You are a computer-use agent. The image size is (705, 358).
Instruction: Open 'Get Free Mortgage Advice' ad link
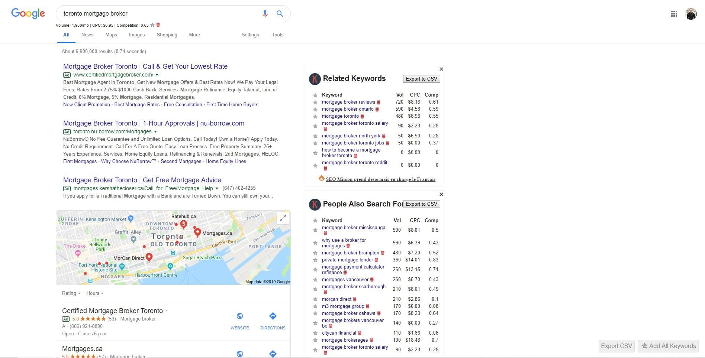point(142,180)
